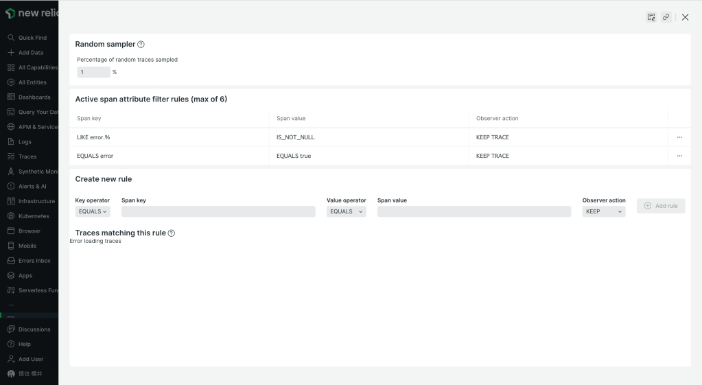The width and height of the screenshot is (702, 385).
Task: Expand the Key operator dropdown
Action: click(93, 211)
